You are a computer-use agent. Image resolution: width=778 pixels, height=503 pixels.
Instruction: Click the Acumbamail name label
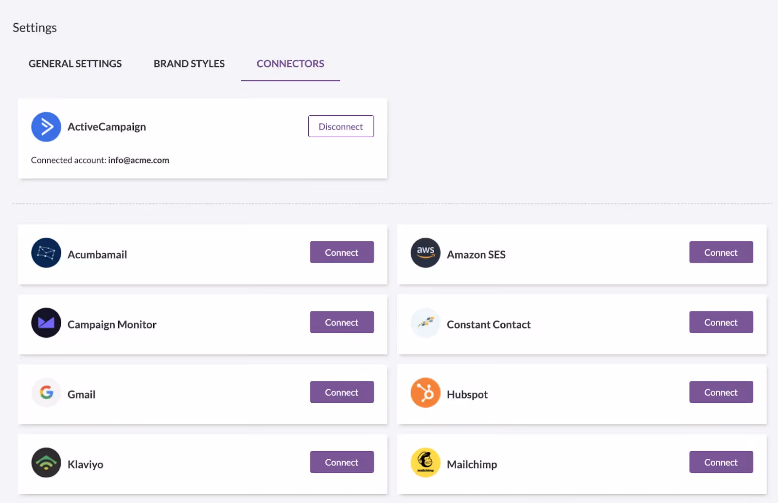[97, 254]
